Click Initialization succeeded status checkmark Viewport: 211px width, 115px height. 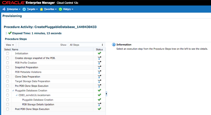100,53
